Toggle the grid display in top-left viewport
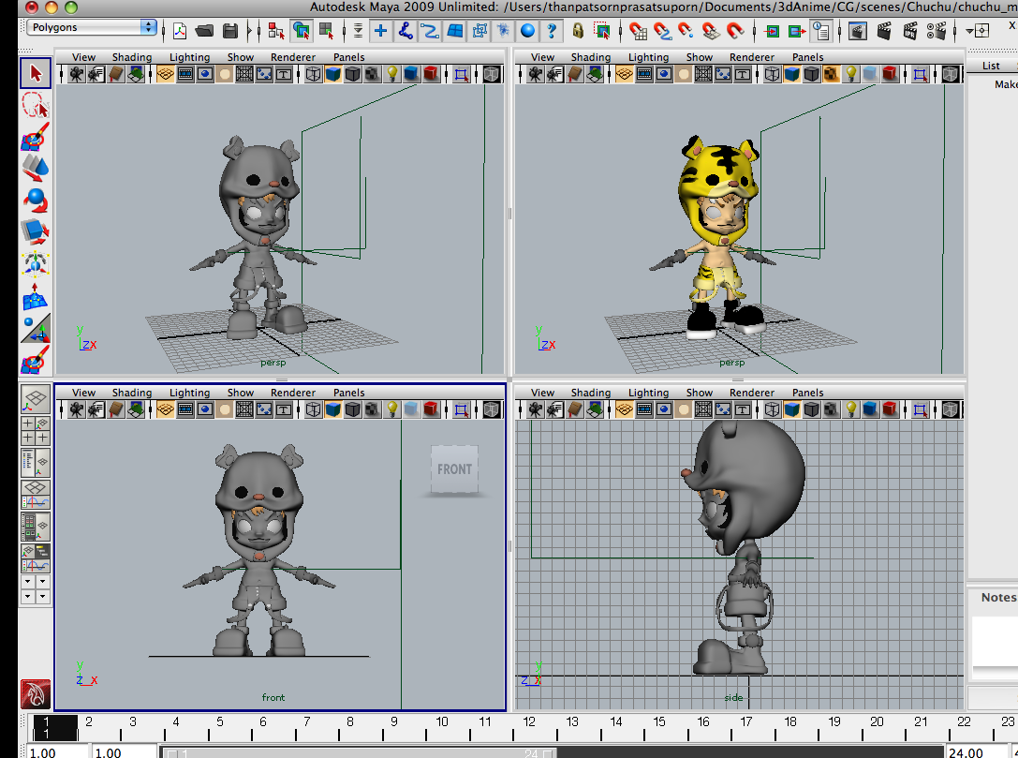 tap(244, 75)
